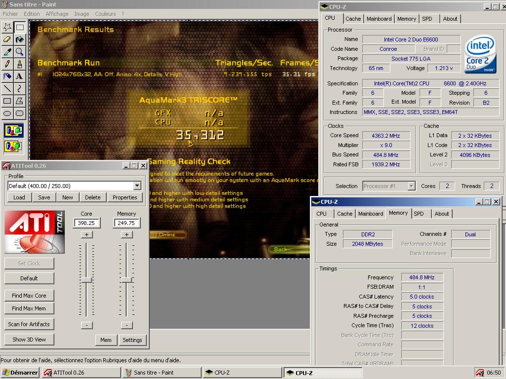Decrease Core clock with minus button

(x=86, y=325)
